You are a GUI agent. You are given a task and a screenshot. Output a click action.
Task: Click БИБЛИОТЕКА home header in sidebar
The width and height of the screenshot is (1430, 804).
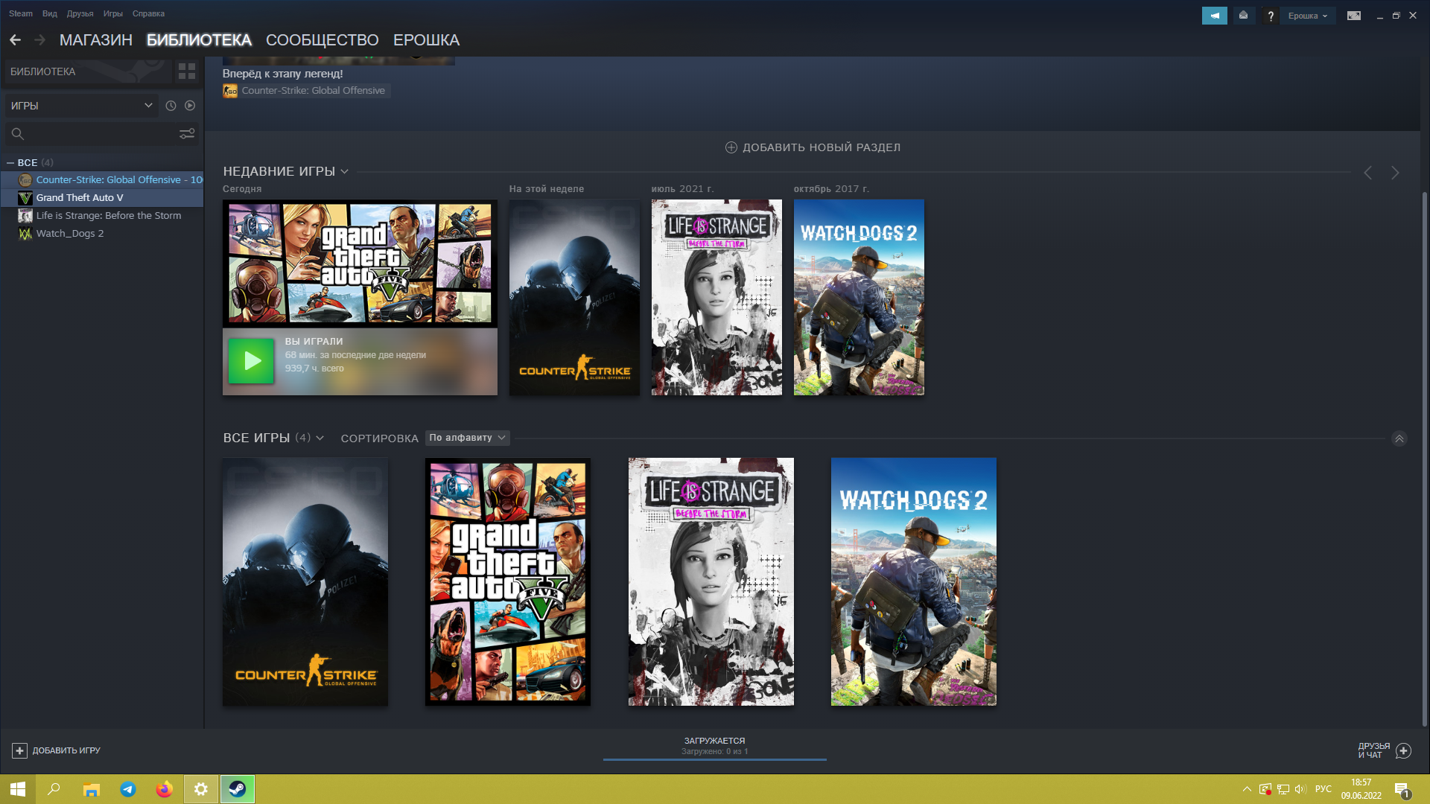tap(88, 71)
